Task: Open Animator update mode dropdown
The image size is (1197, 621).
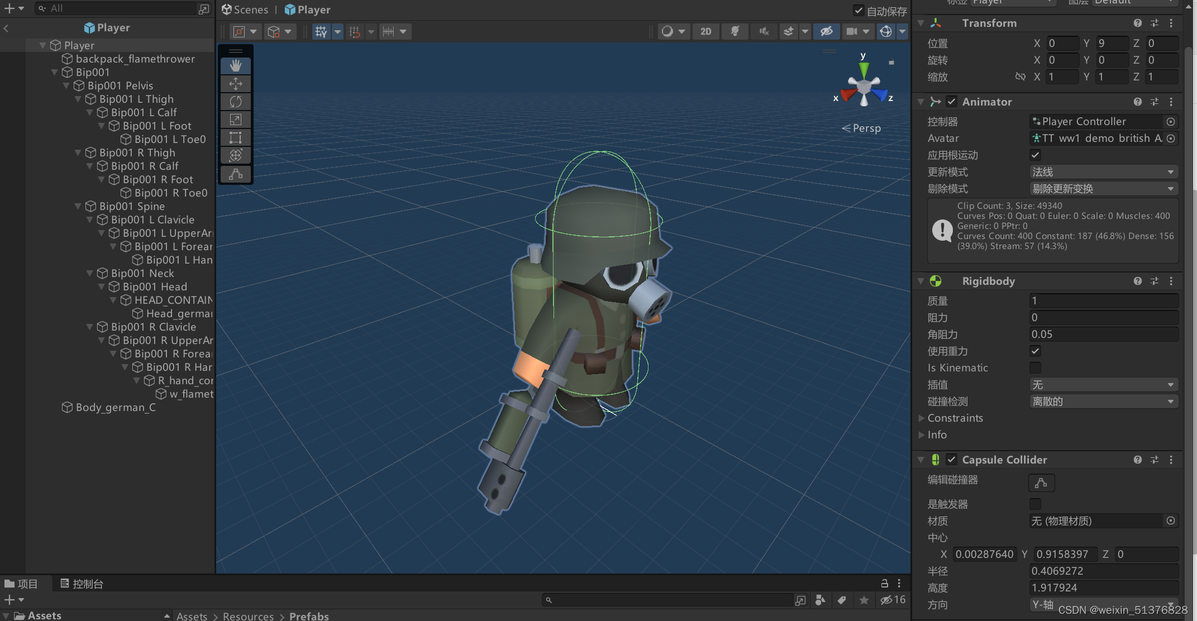Action: [1104, 172]
